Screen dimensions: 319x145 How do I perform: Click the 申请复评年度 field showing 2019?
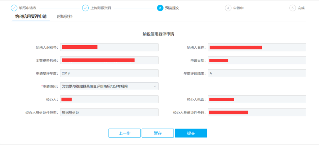tap(109, 73)
